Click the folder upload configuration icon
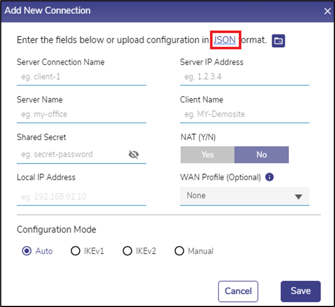The image size is (335, 307). pyautogui.click(x=278, y=41)
